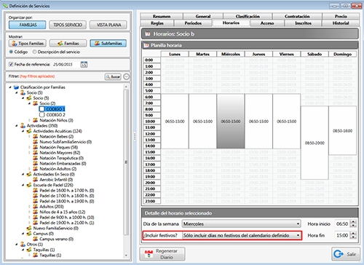The width and height of the screenshot is (364, 265).
Task: Click the TIPOS SERVICIO organize button
Action: (68, 25)
